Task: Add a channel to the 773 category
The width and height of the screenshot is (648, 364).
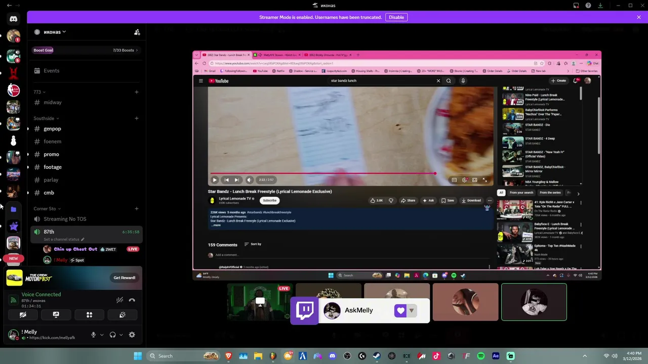Action: coord(137,92)
